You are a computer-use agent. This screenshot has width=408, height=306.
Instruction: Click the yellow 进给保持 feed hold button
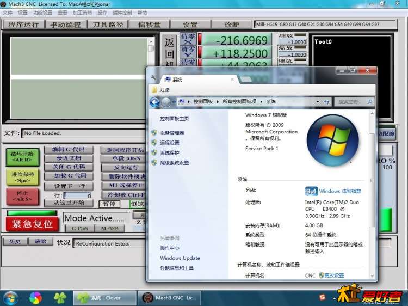22,177
